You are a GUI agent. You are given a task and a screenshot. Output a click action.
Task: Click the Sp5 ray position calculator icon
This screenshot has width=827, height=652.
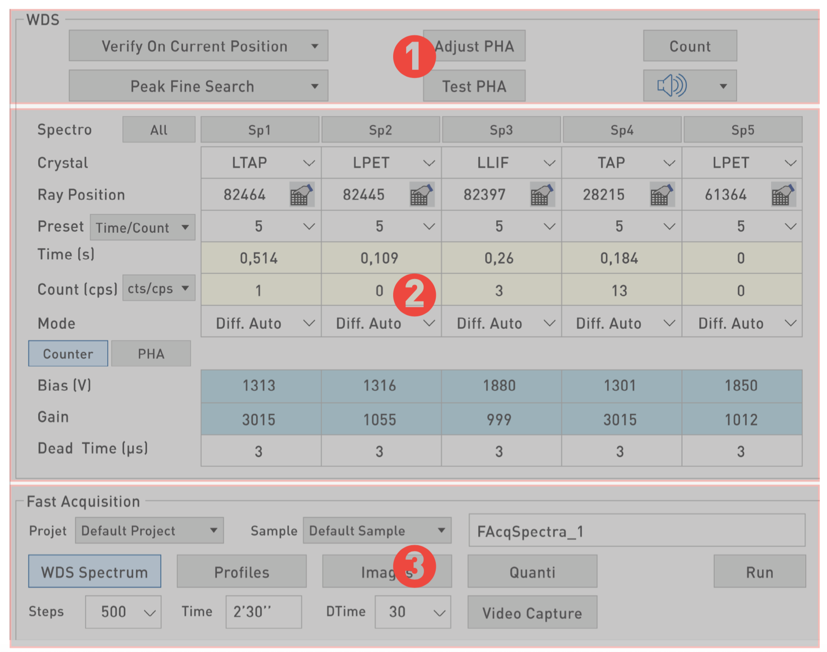coord(783,195)
